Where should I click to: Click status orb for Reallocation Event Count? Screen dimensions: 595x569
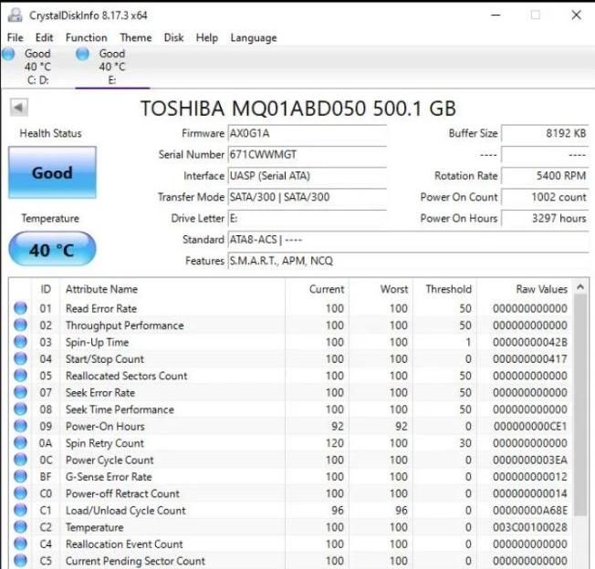[x=20, y=543]
